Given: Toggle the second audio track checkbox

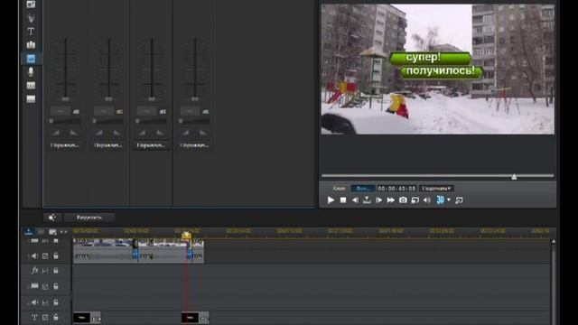Looking at the screenshot, I should click(x=45, y=302).
